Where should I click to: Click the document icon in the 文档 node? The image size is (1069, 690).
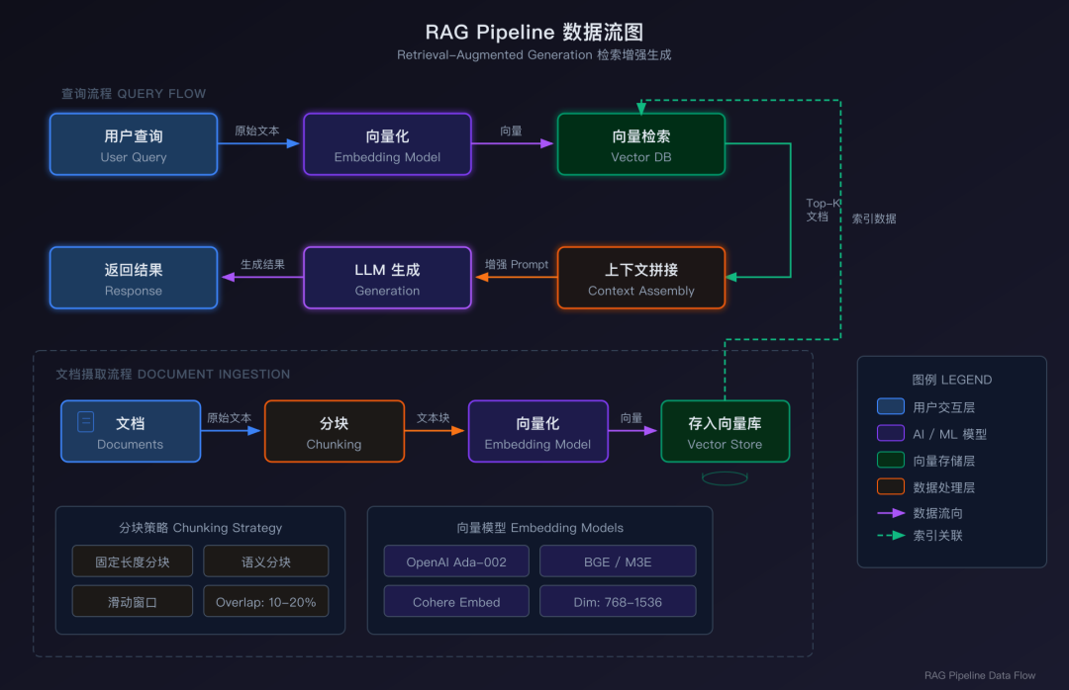click(86, 422)
